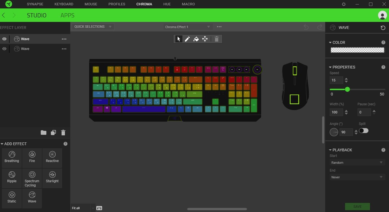389x212 pixels.
Task: Duplicate the selected effect layer
Action: pyautogui.click(x=53, y=133)
